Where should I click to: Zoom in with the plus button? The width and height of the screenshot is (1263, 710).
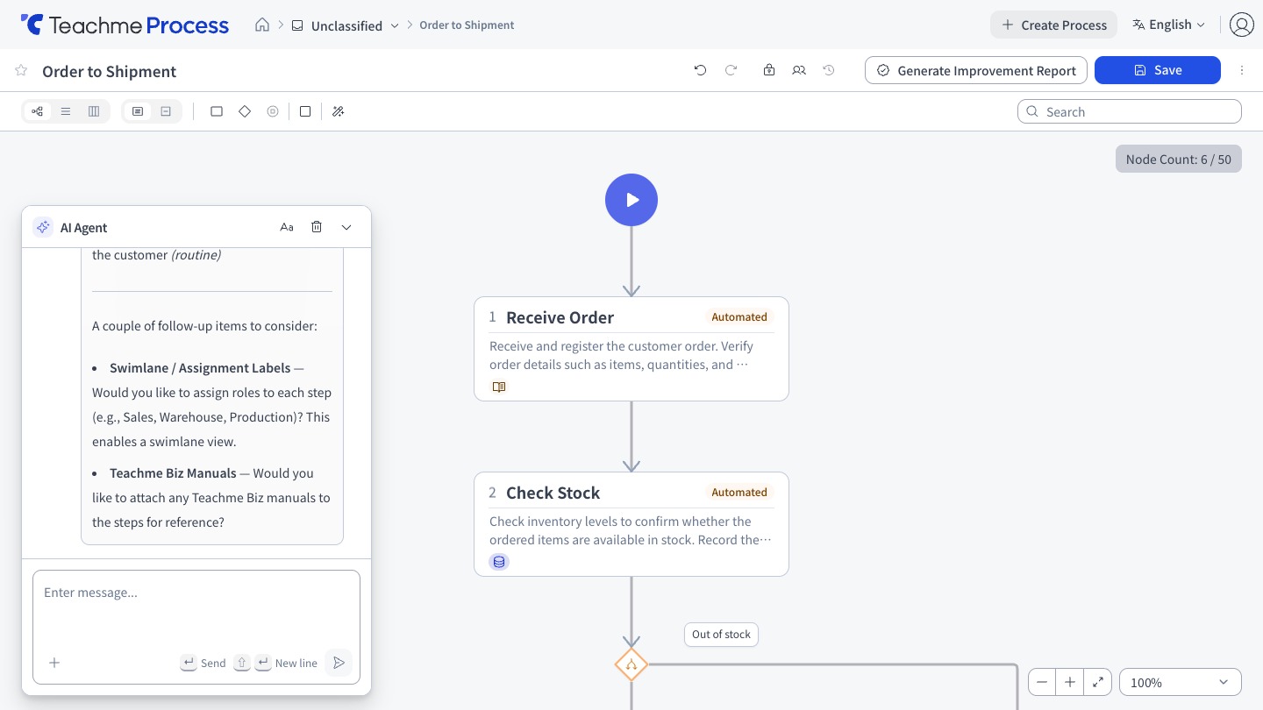point(1070,682)
